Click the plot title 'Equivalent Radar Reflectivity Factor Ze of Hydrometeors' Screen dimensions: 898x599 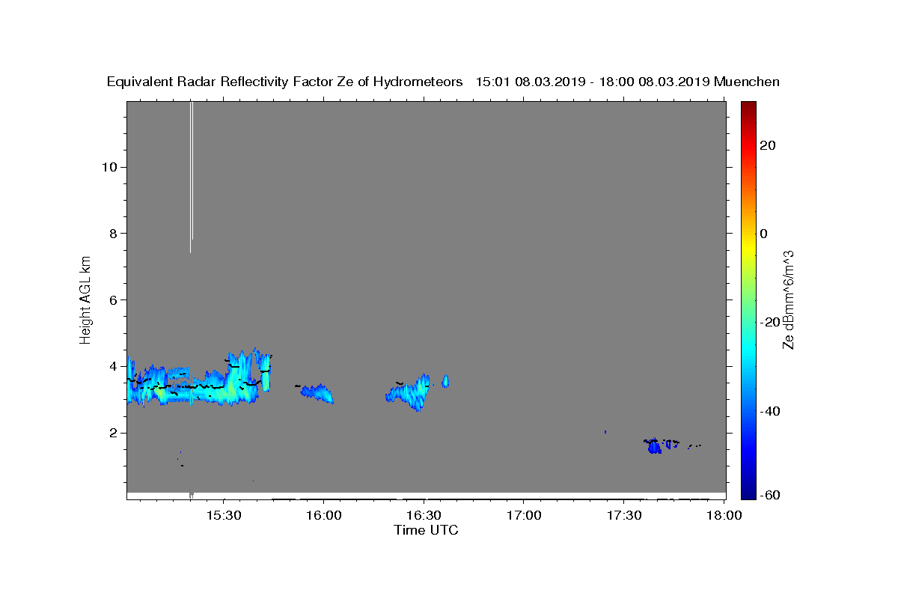point(285,82)
